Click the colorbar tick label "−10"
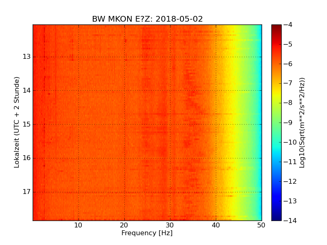The height and width of the screenshot is (245, 327). pos(290,142)
